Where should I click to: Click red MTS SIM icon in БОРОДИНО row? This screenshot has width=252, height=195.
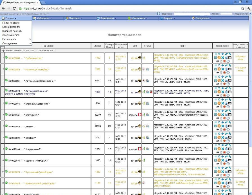pyautogui.click(x=140, y=115)
